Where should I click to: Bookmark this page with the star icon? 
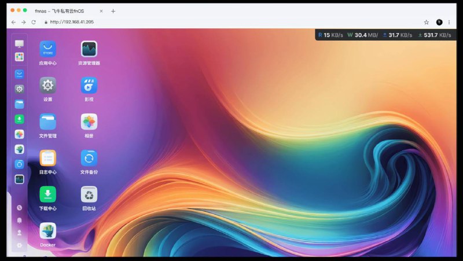tap(427, 22)
